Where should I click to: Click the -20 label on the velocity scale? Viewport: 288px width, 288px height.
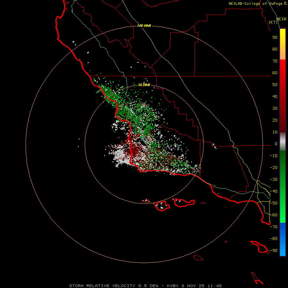tap(274, 168)
